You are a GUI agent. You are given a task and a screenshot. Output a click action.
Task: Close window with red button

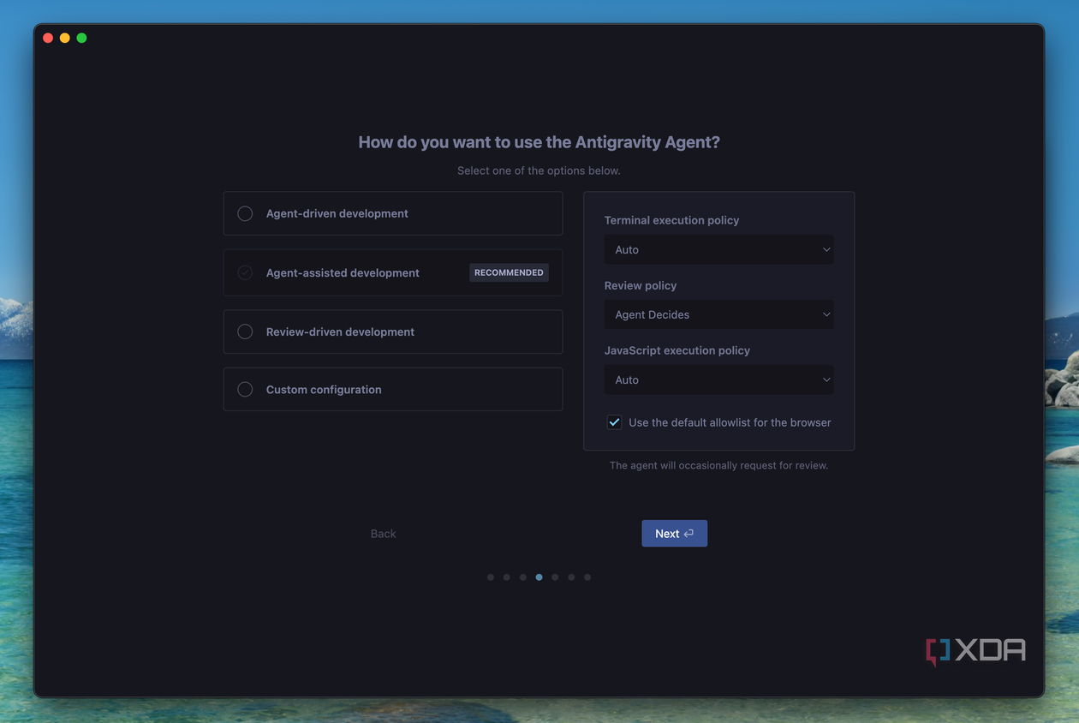(x=48, y=38)
